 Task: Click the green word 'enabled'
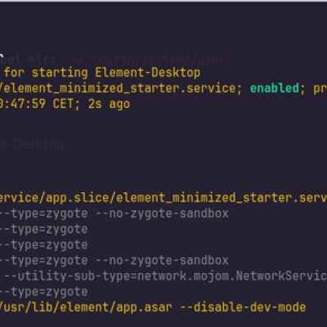pyautogui.click(x=275, y=88)
